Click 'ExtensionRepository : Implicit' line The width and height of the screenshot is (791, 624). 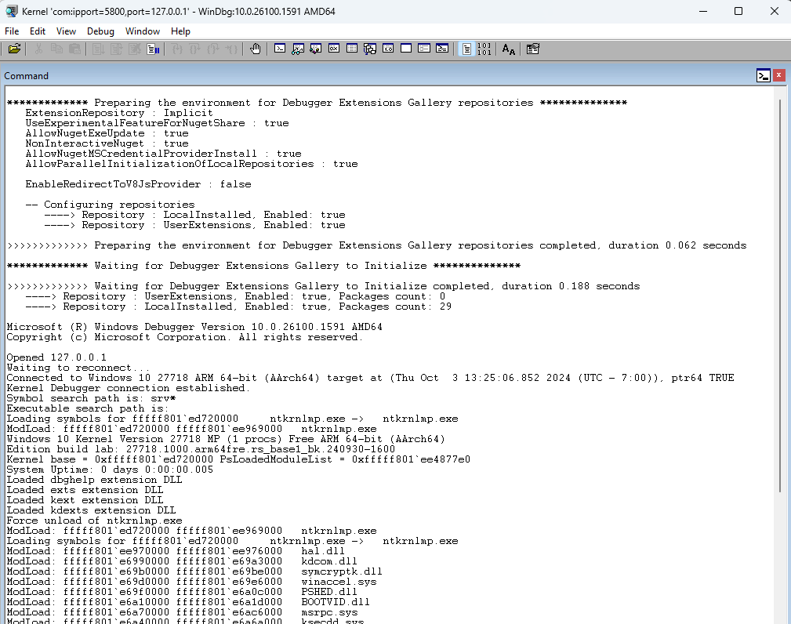point(119,113)
